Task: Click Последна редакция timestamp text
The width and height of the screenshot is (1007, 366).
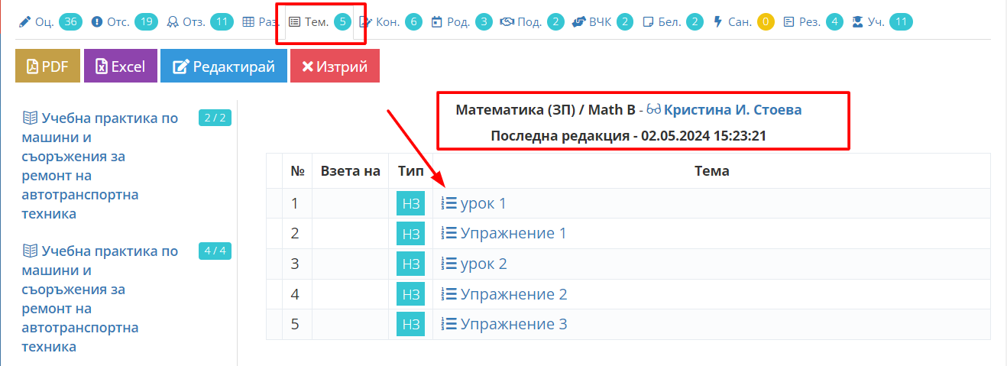Action: pos(629,136)
